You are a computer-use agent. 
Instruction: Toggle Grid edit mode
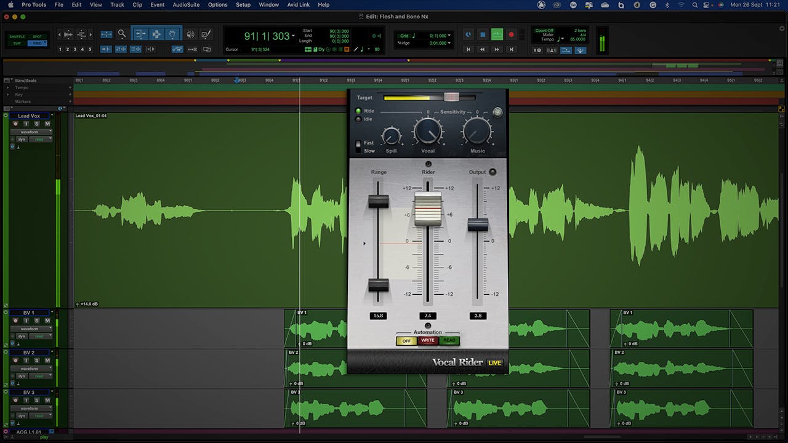[37, 43]
